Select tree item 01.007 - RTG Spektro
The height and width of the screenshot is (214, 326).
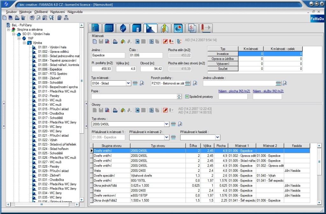[53, 74]
